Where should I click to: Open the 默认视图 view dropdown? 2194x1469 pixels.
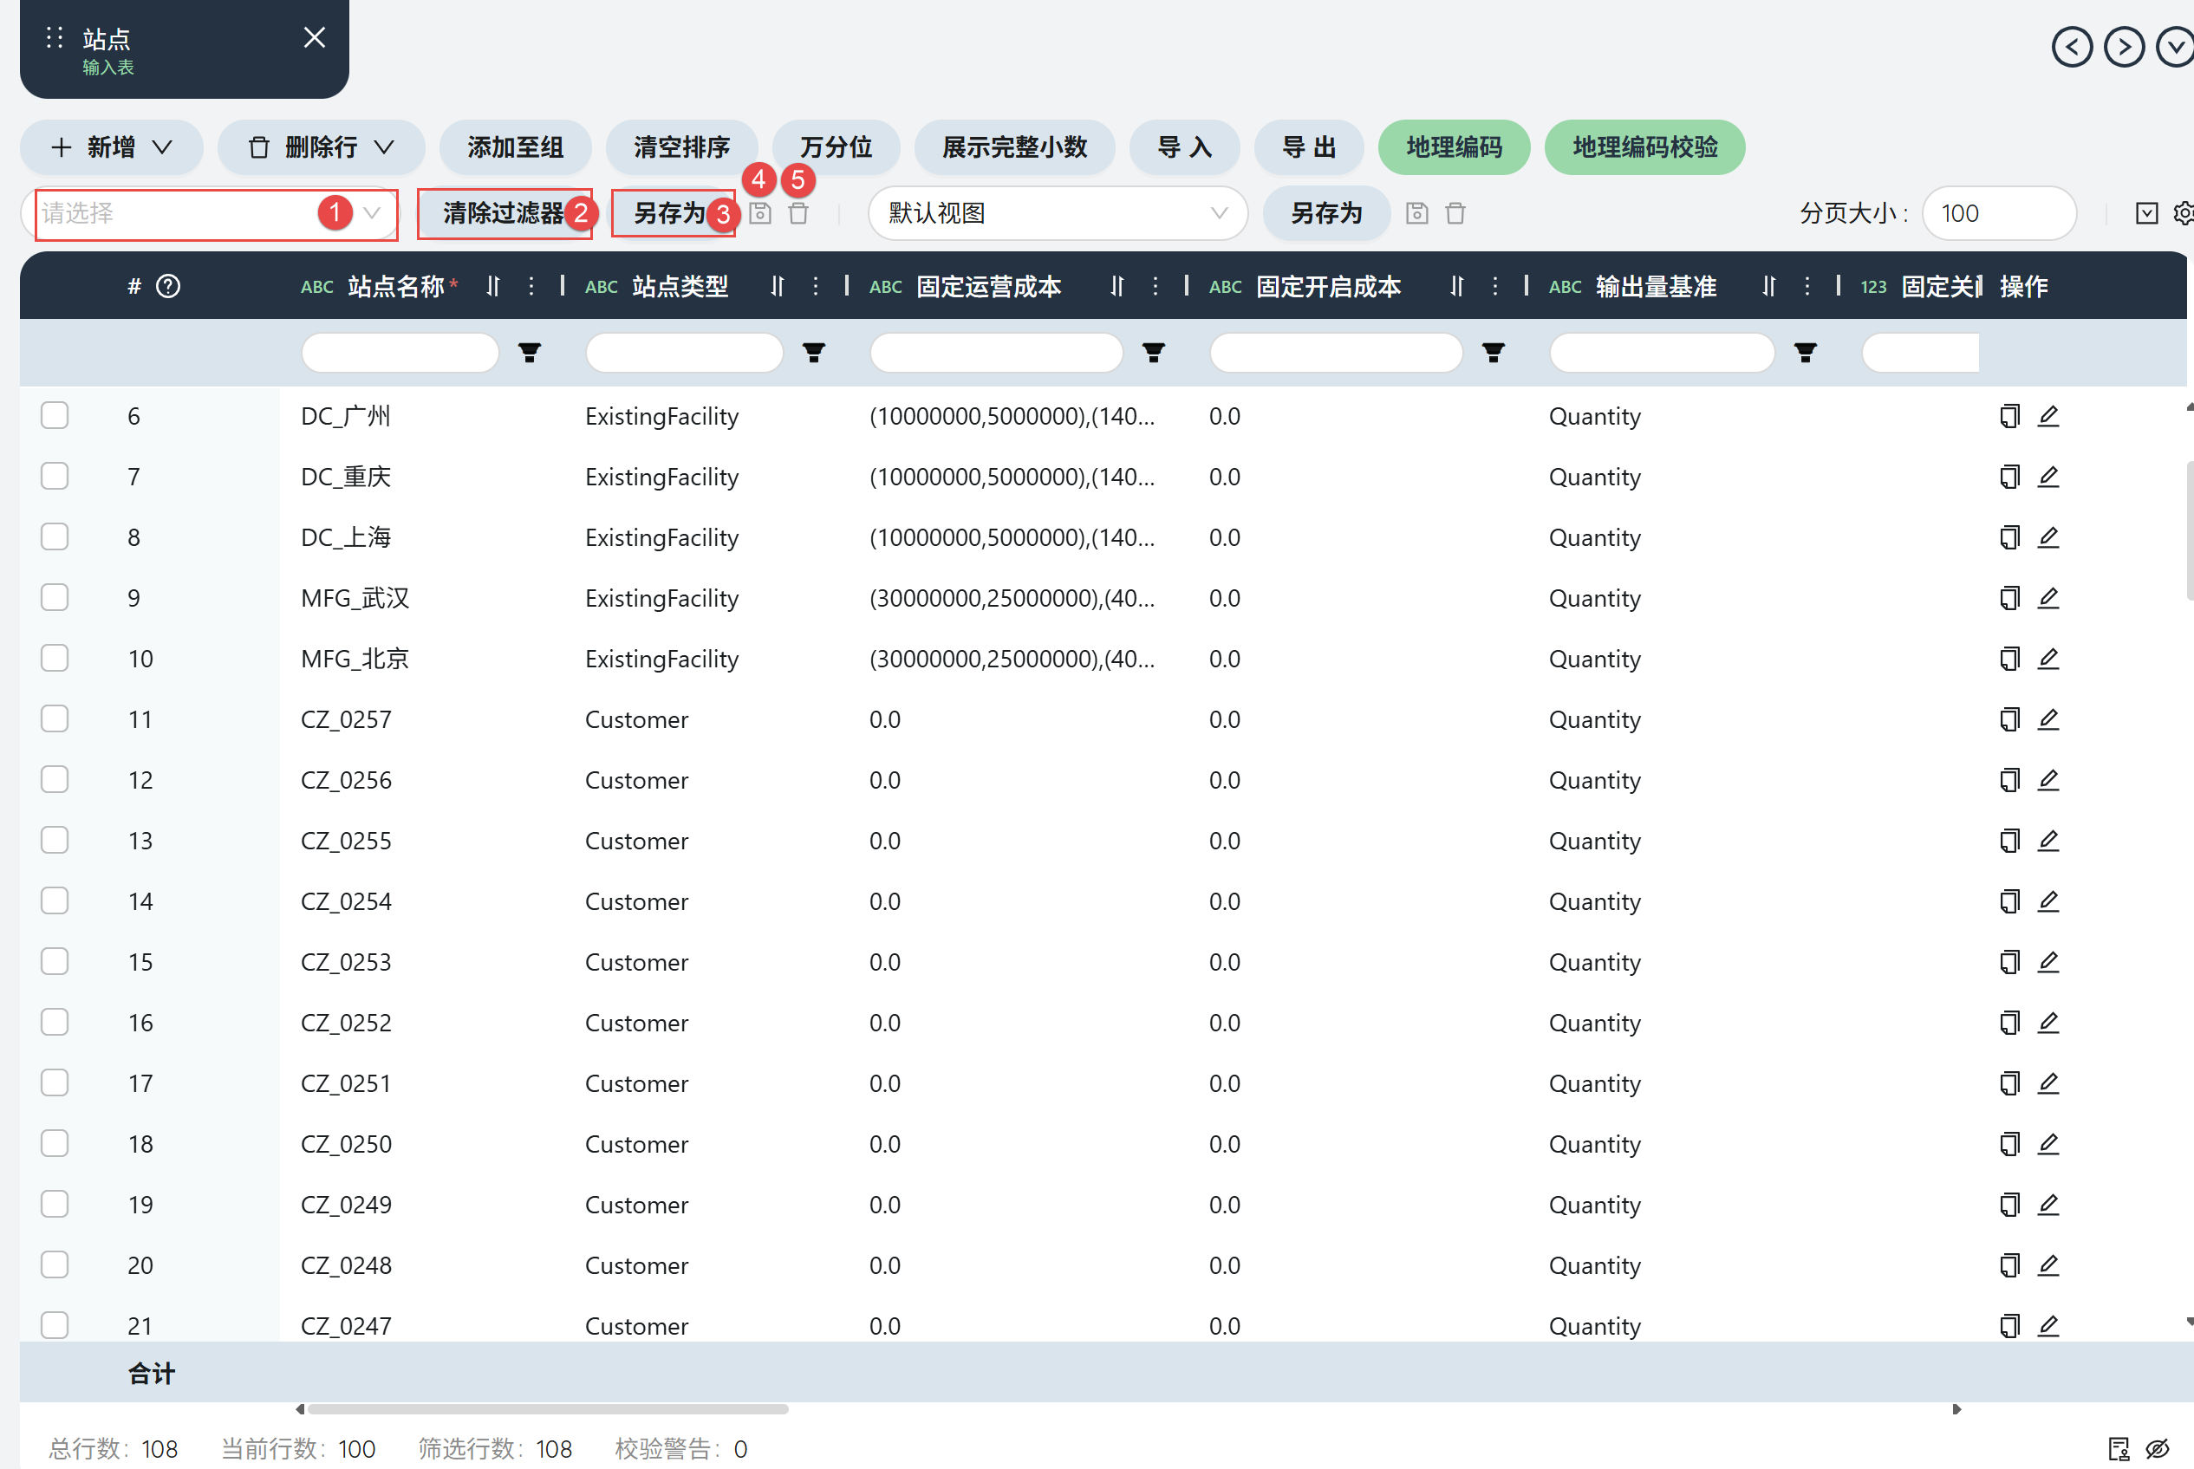1057,213
